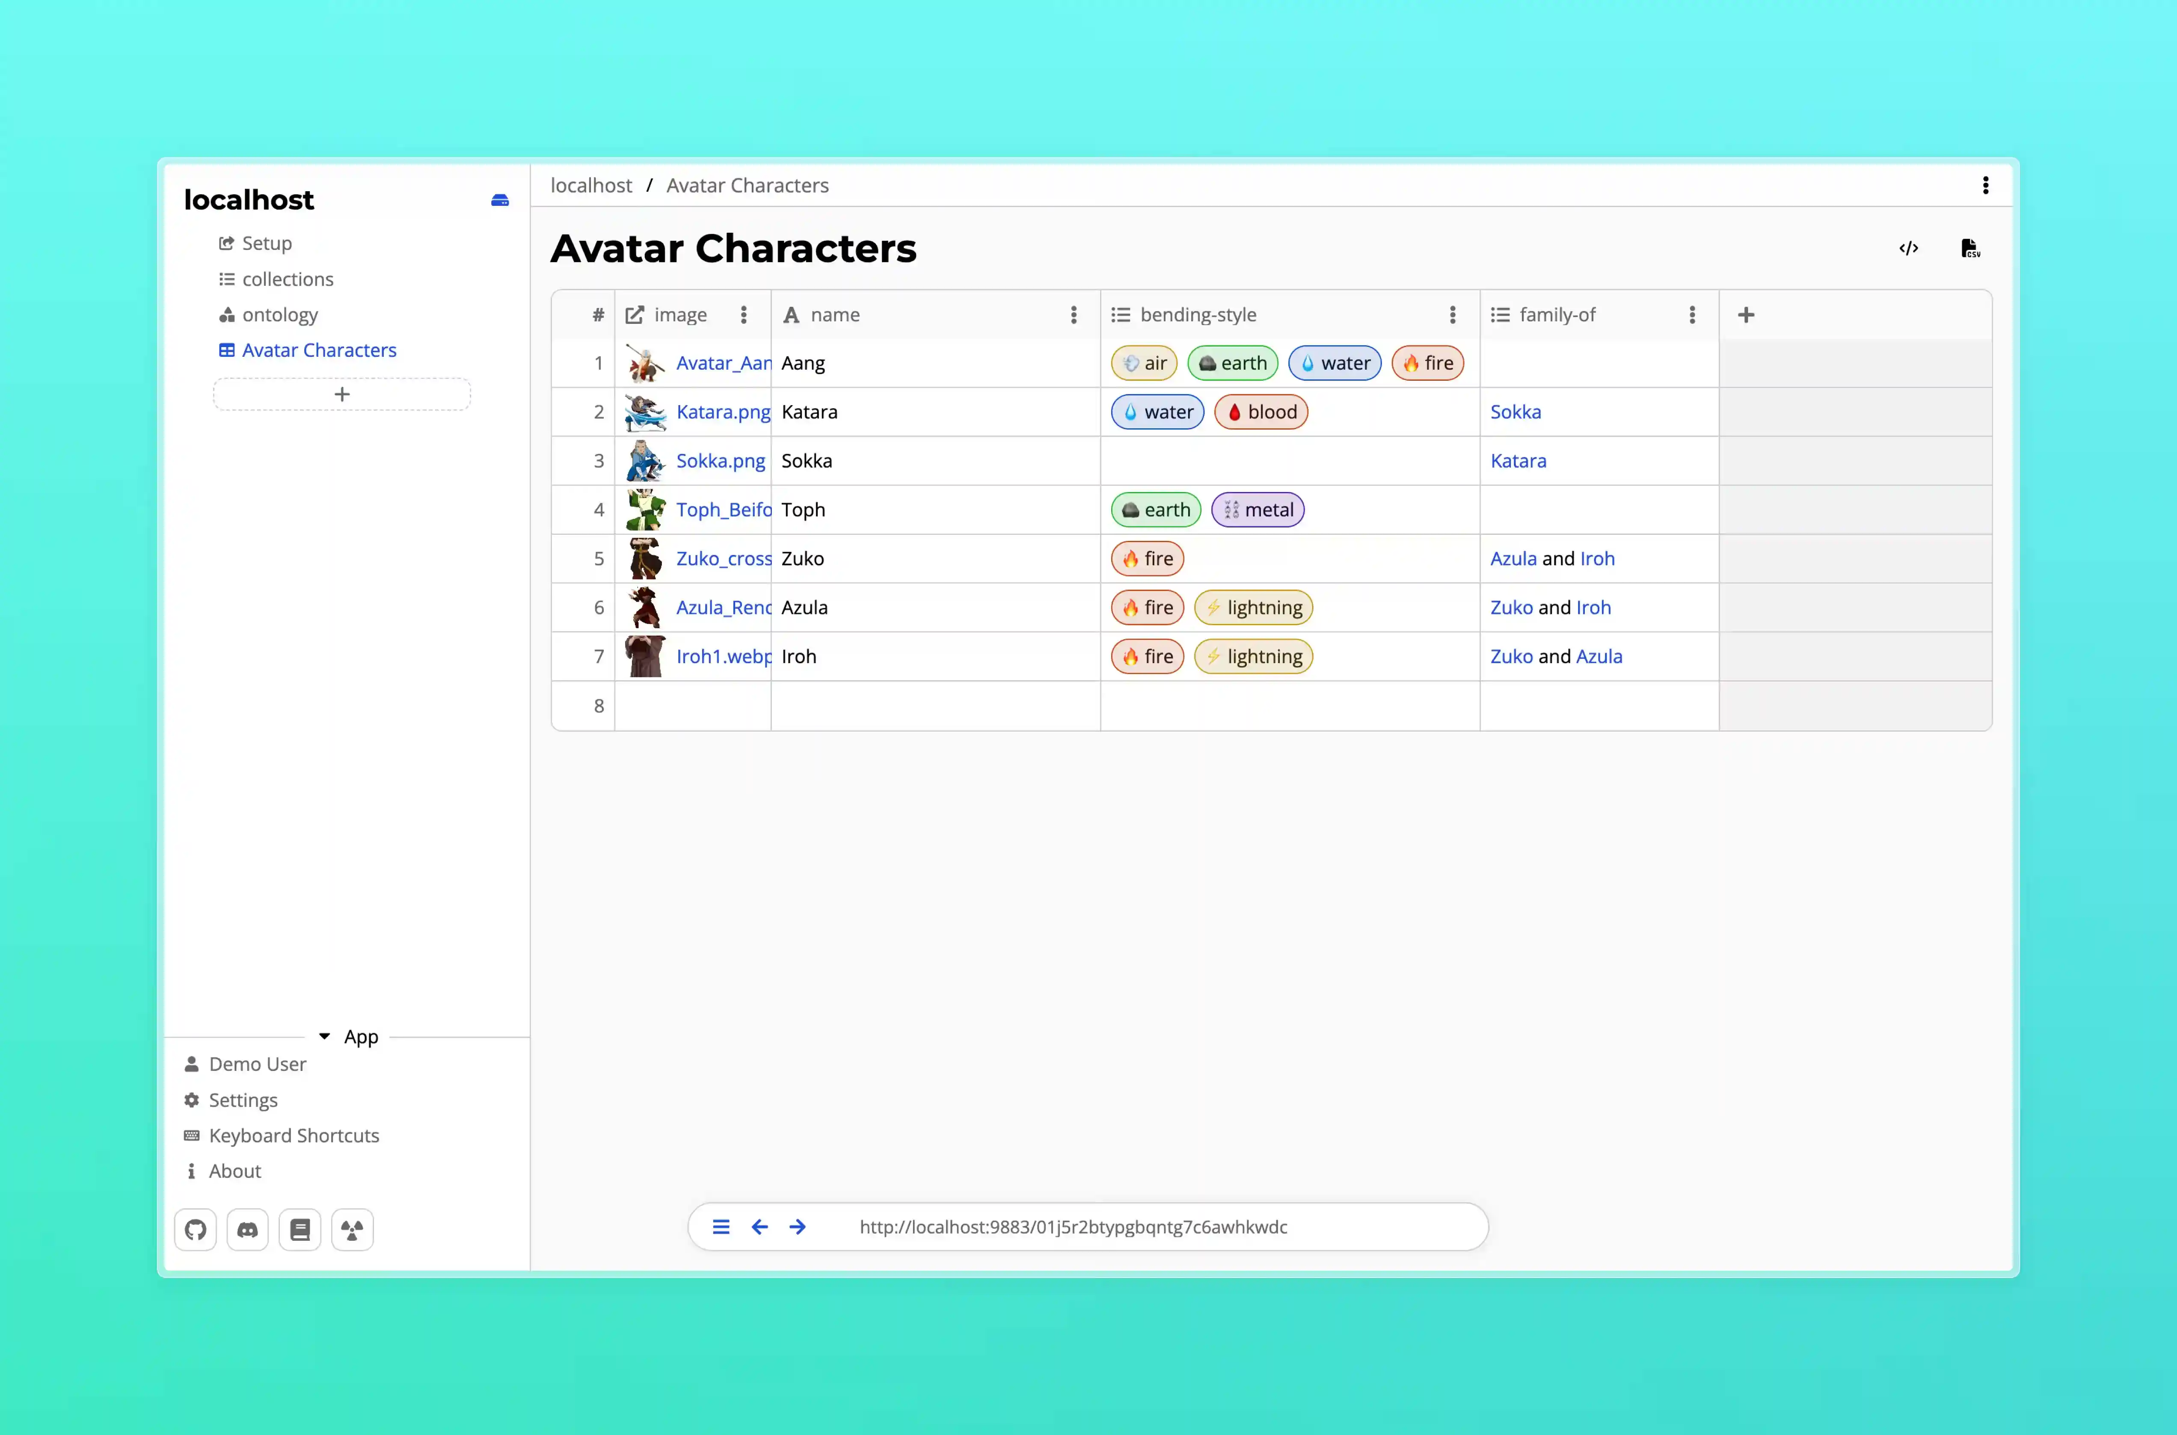Open the hamburger menu in address bar
The width and height of the screenshot is (2177, 1435).
(721, 1226)
